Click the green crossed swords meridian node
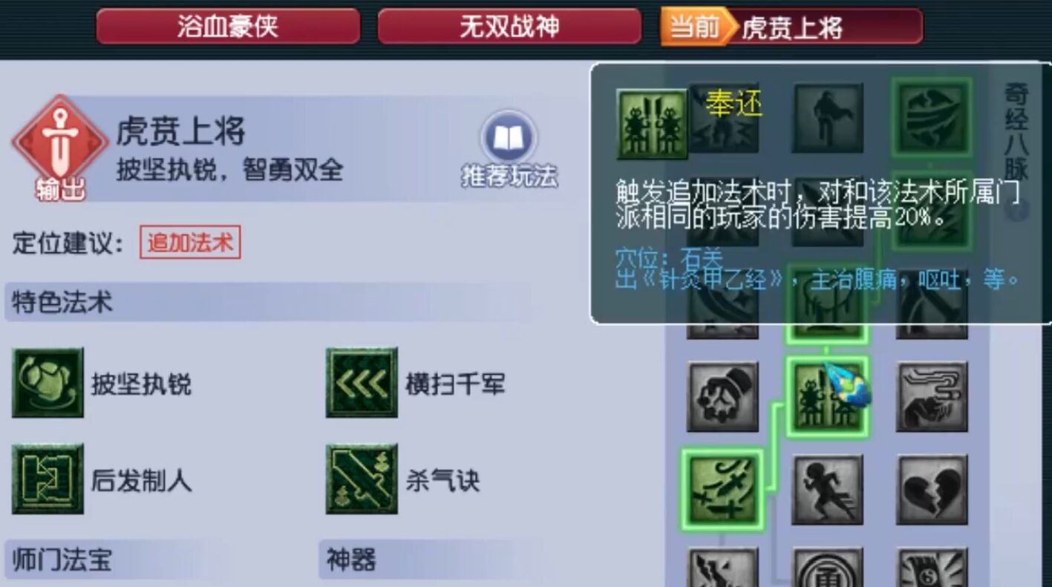 [x=722, y=489]
